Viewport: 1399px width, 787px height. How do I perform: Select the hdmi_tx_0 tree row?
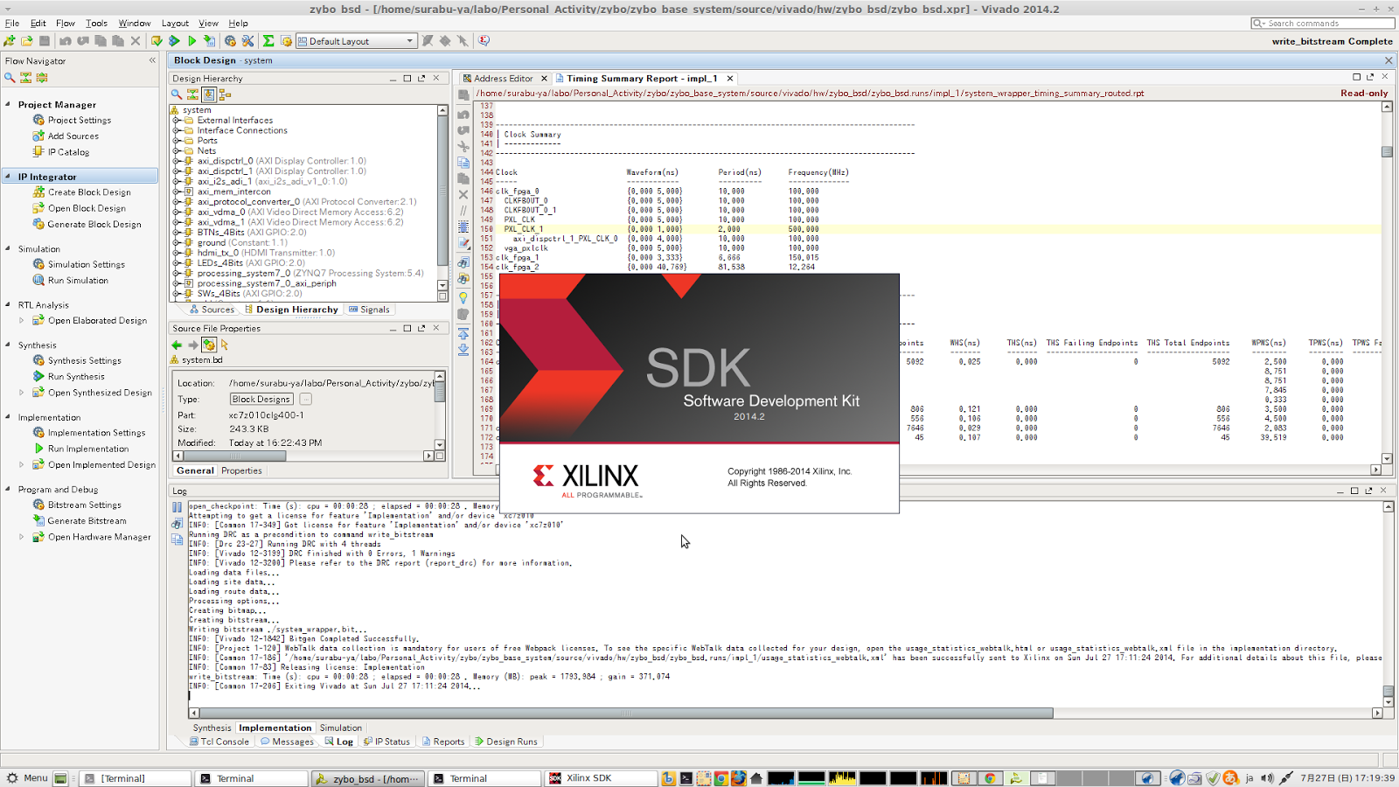click(266, 253)
